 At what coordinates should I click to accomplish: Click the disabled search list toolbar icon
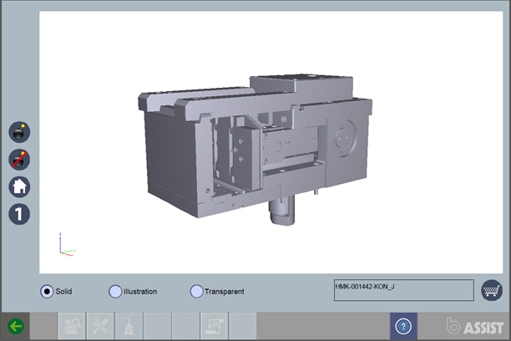pyautogui.click(x=72, y=326)
